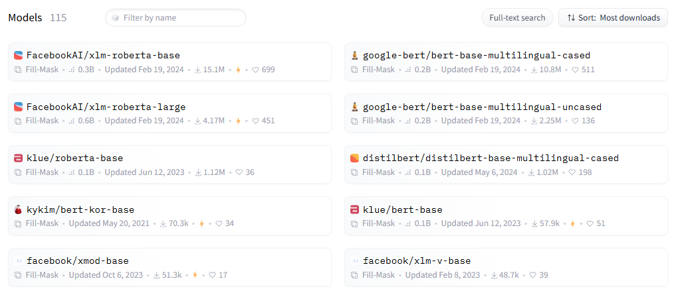Click Fill-Mask label on kykim/bert-kor-base card
Screen dimensions: 676x293
(42, 224)
